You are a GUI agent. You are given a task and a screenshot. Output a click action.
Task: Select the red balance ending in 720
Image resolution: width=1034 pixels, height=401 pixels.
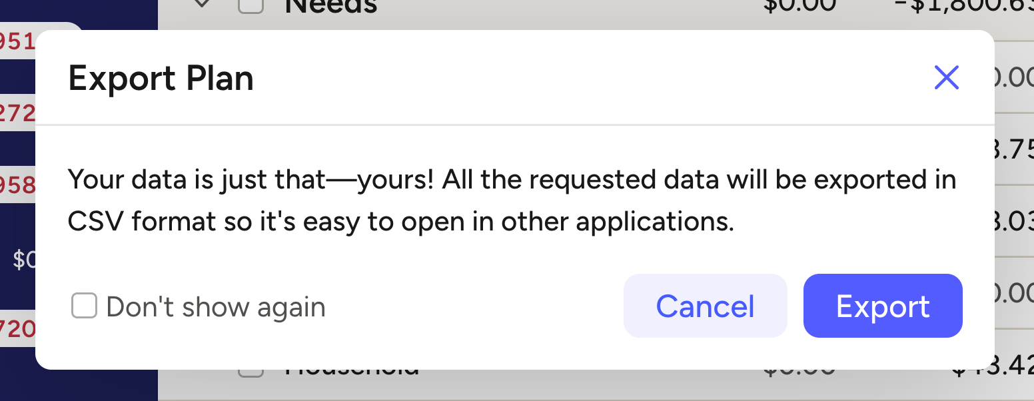[18, 327]
